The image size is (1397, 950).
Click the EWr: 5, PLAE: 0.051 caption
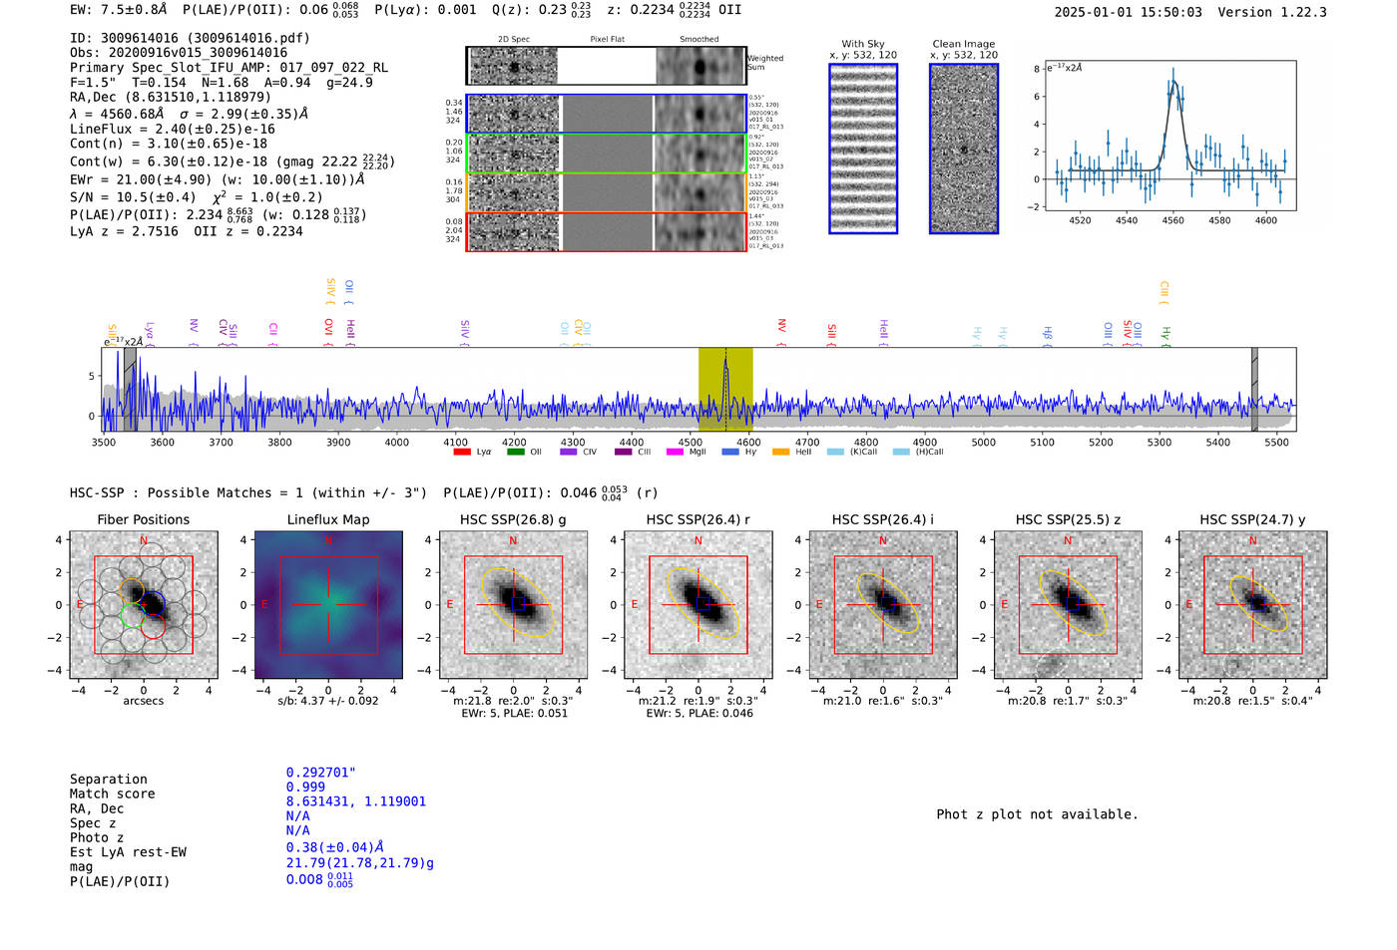coord(514,713)
